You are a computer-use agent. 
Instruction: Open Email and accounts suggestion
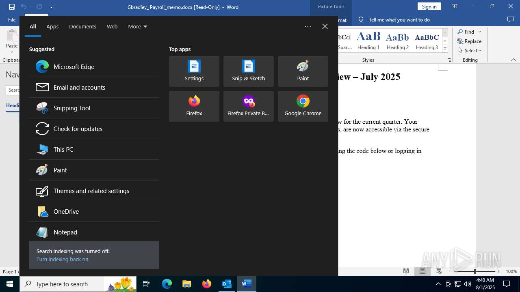pos(94,87)
